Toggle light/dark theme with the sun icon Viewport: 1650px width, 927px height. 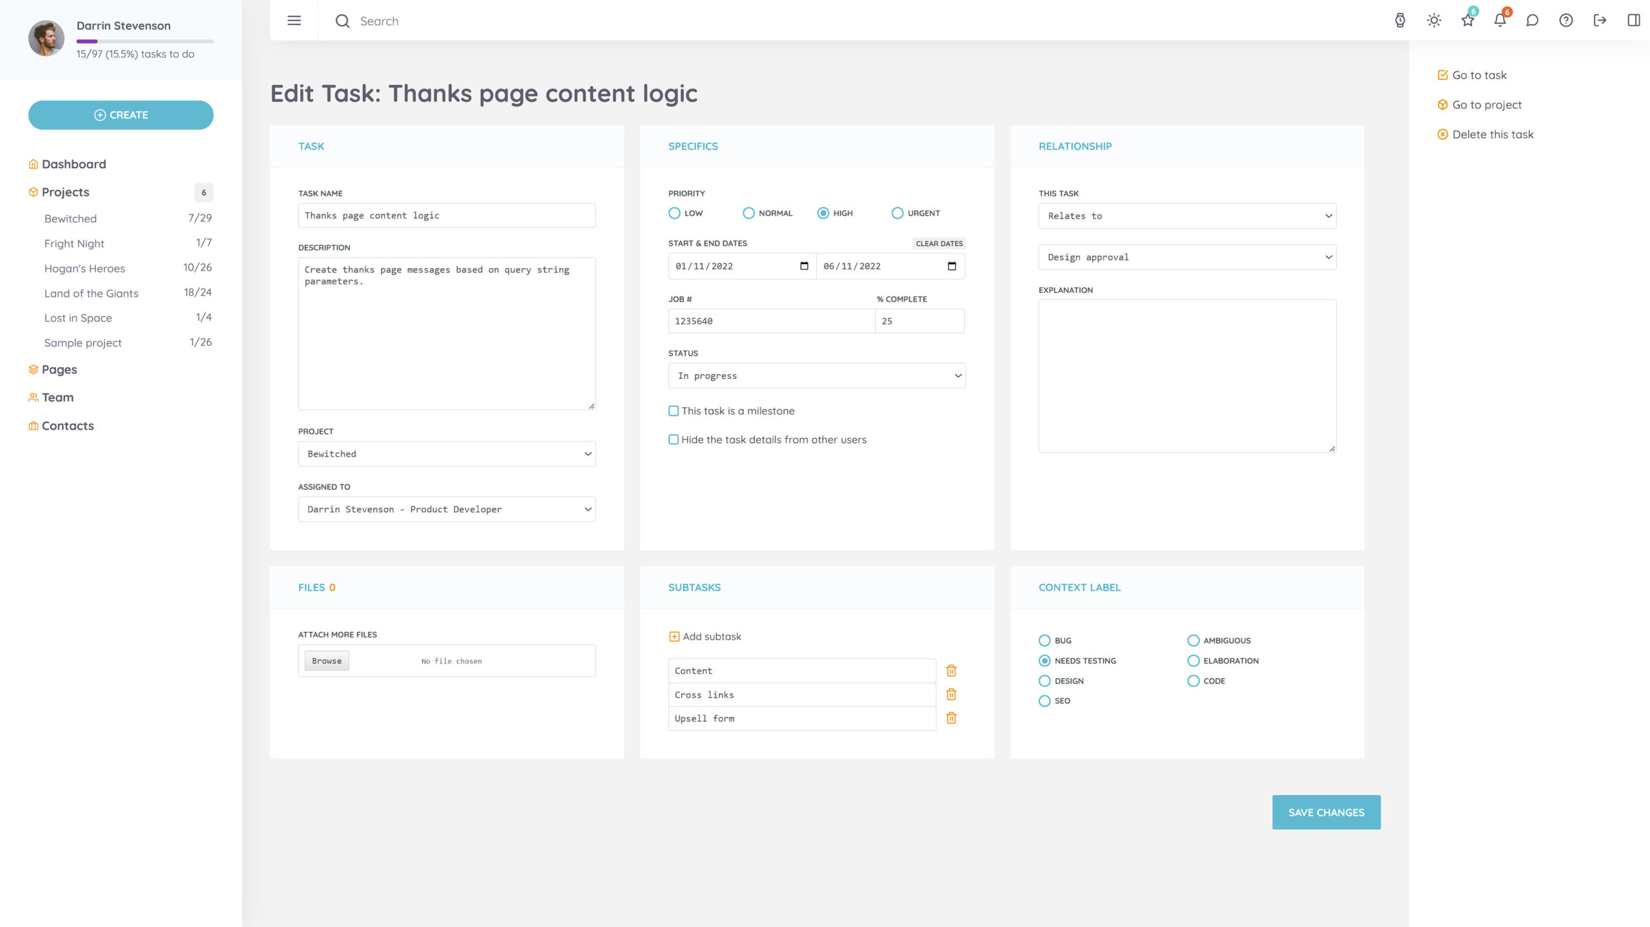point(1435,21)
